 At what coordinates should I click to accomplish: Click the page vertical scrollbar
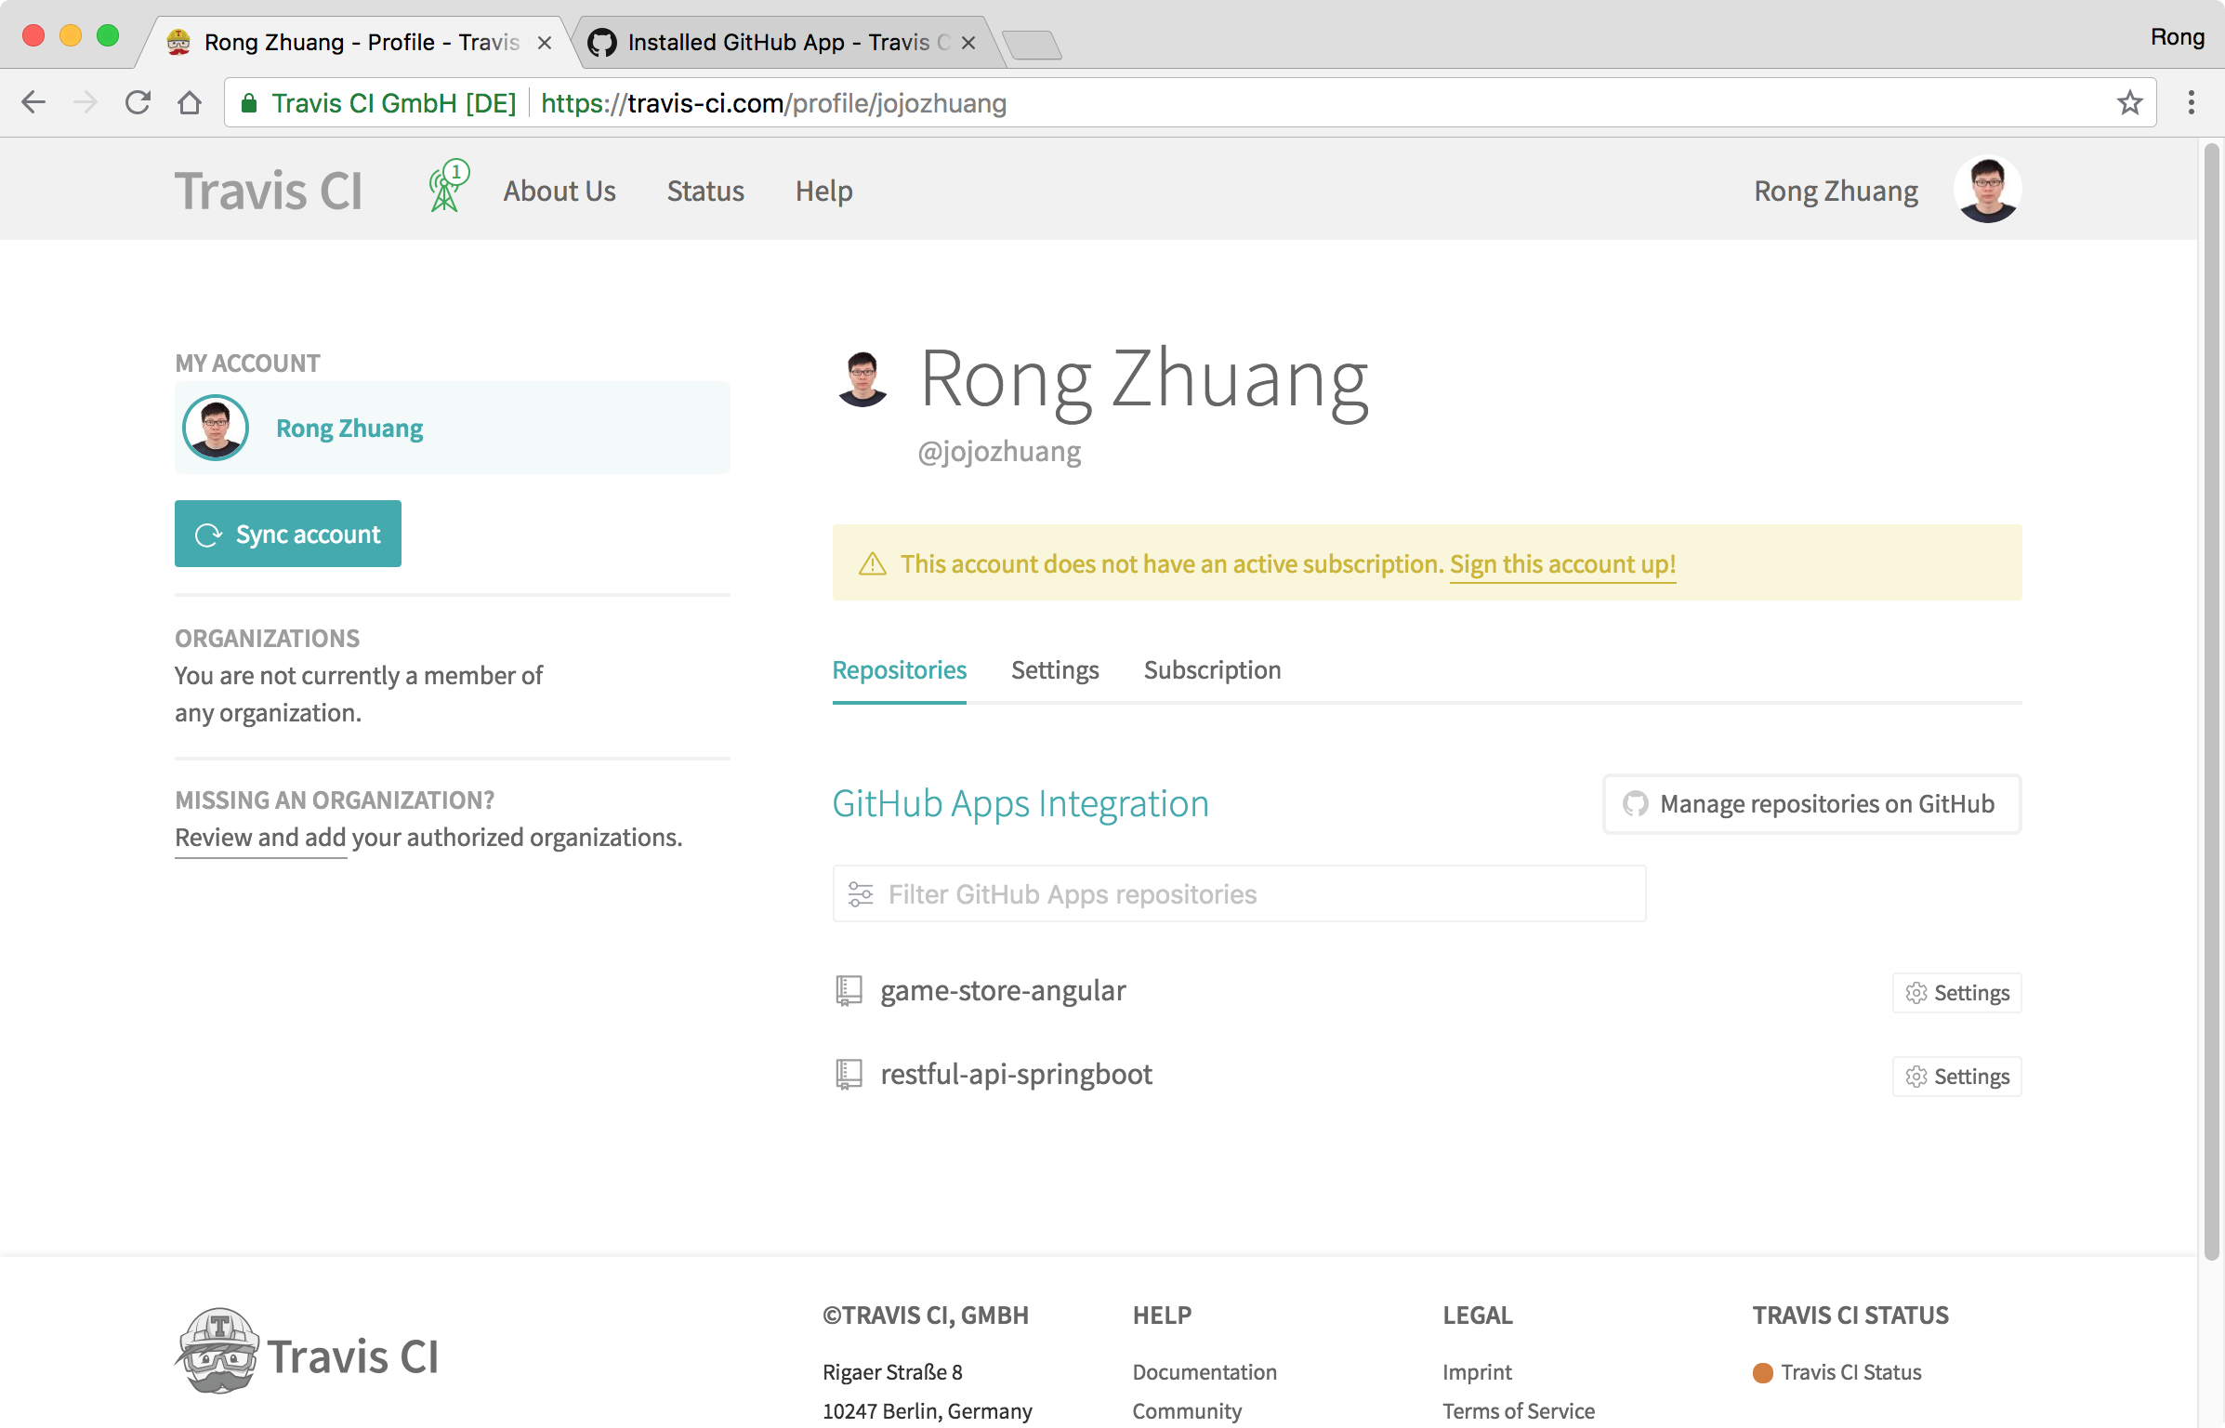click(2212, 702)
